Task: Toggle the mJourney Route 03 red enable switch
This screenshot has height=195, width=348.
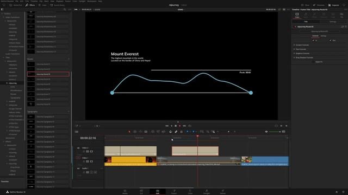Action: (x=295, y=27)
